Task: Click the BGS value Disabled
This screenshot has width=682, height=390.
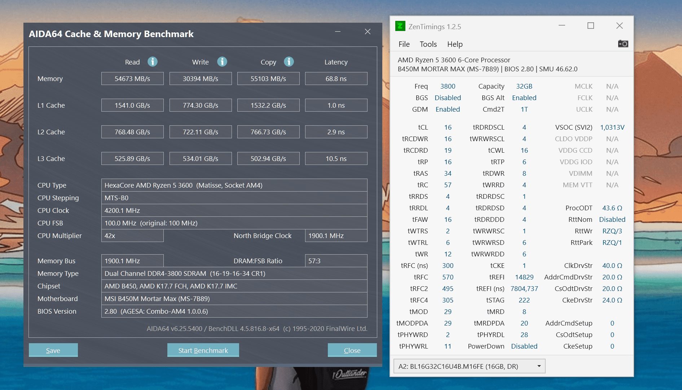Action: [x=448, y=98]
